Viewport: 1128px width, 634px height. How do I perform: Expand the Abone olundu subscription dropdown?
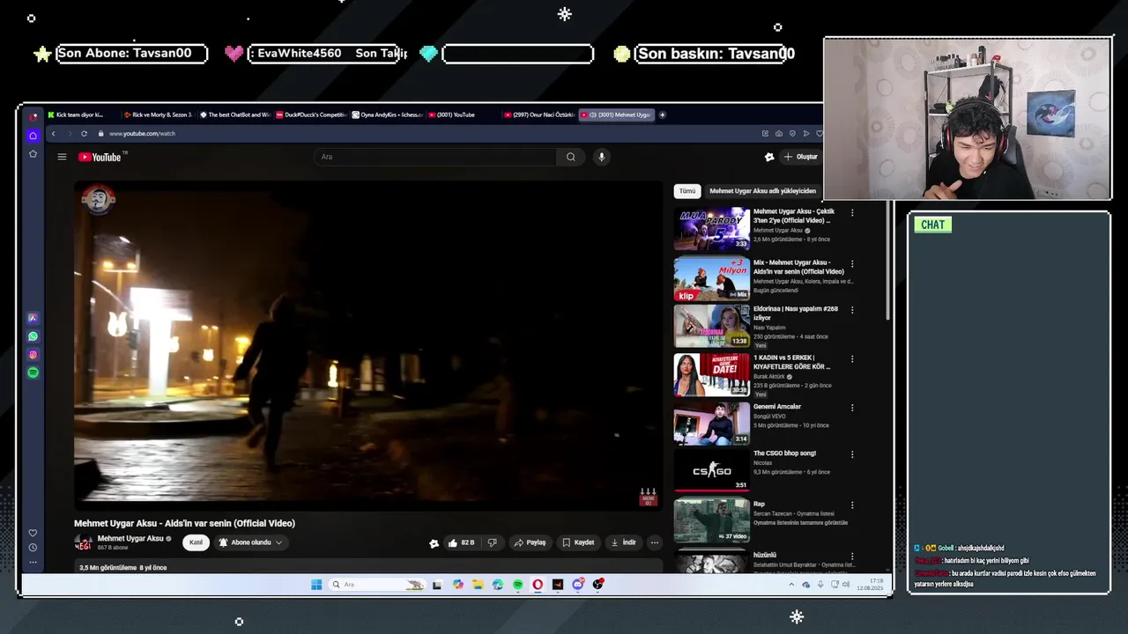[250, 542]
